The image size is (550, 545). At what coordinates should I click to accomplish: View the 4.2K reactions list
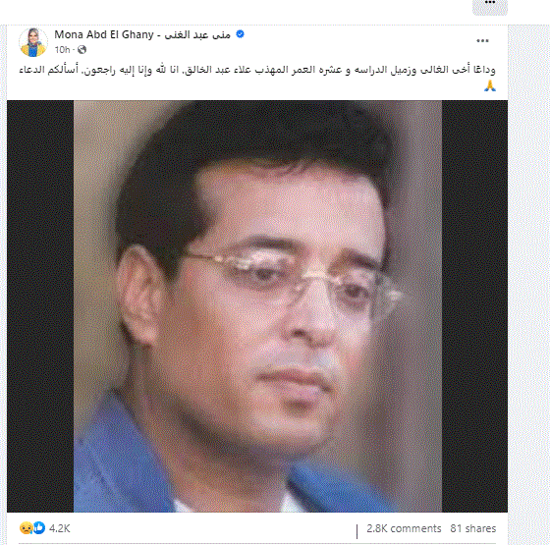tap(60, 528)
